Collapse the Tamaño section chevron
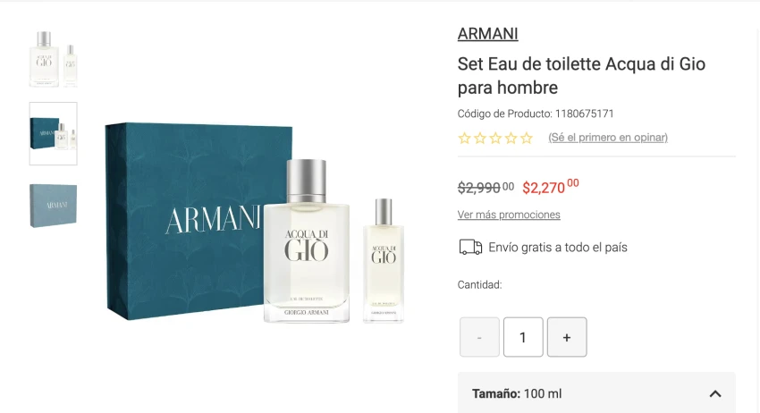This screenshot has width=760, height=413. [715, 393]
